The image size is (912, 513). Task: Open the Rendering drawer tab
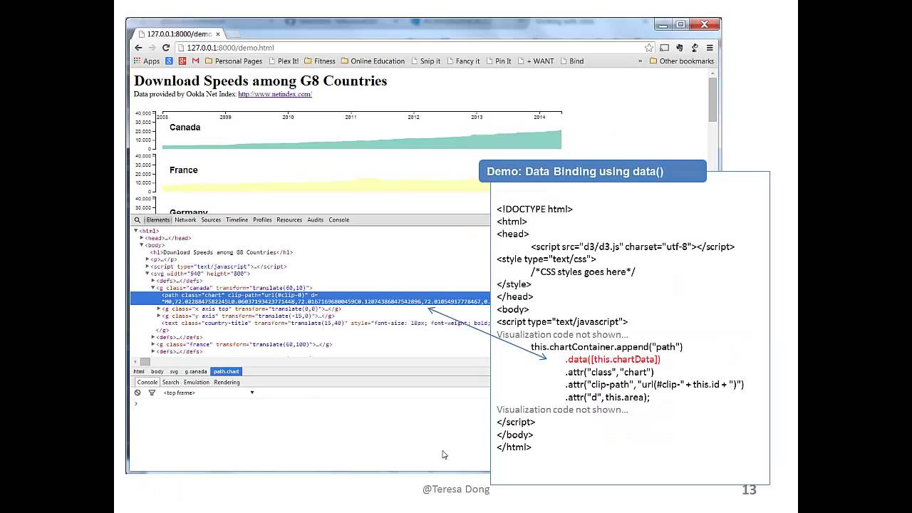[x=227, y=383]
